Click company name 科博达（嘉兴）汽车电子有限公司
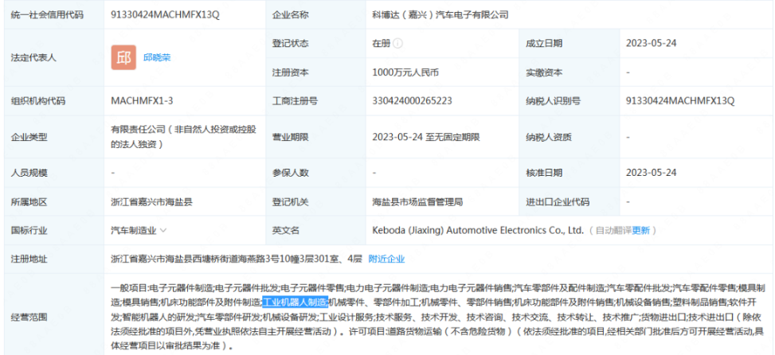775x355 pixels. coord(440,15)
